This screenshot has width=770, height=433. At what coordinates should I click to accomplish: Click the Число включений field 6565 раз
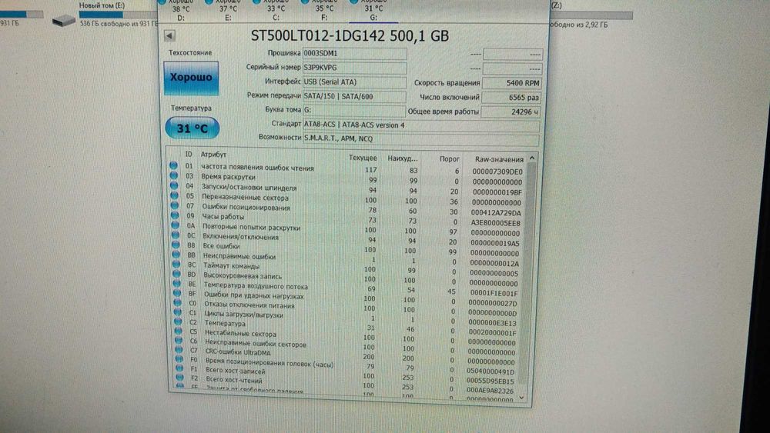coord(511,98)
